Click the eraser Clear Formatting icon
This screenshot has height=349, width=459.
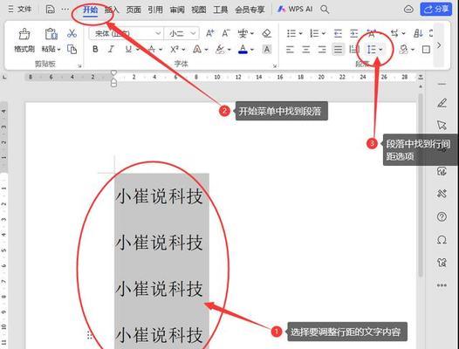267,33
